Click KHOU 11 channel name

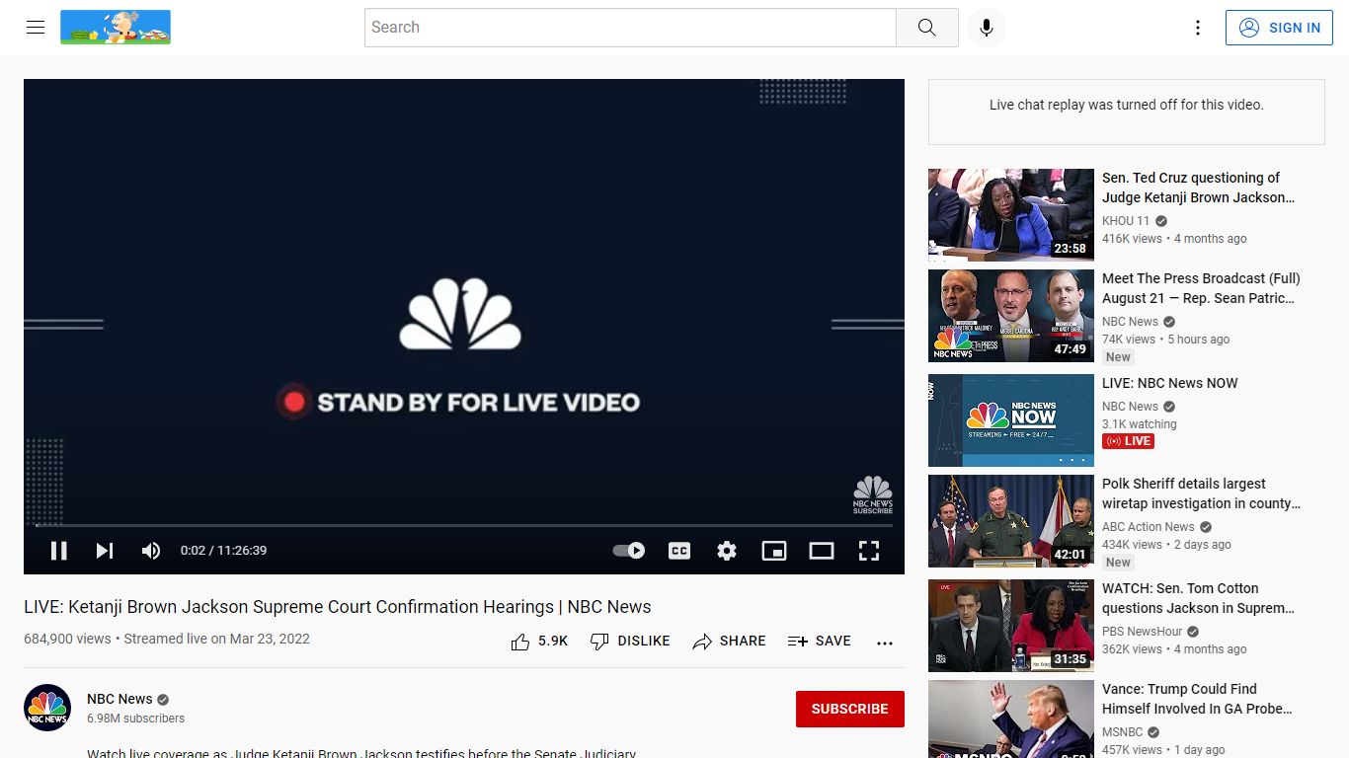pyautogui.click(x=1126, y=221)
